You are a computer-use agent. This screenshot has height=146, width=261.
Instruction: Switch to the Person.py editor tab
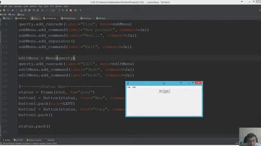click(x=86, y=18)
